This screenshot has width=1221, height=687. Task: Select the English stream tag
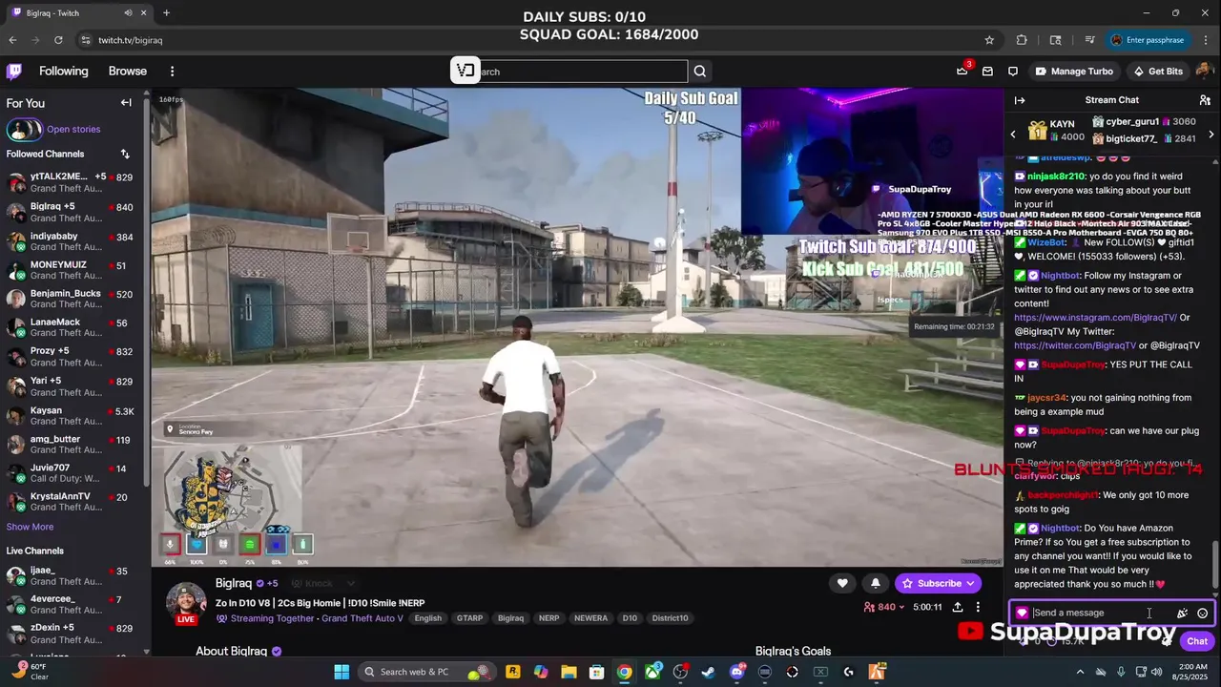click(428, 618)
